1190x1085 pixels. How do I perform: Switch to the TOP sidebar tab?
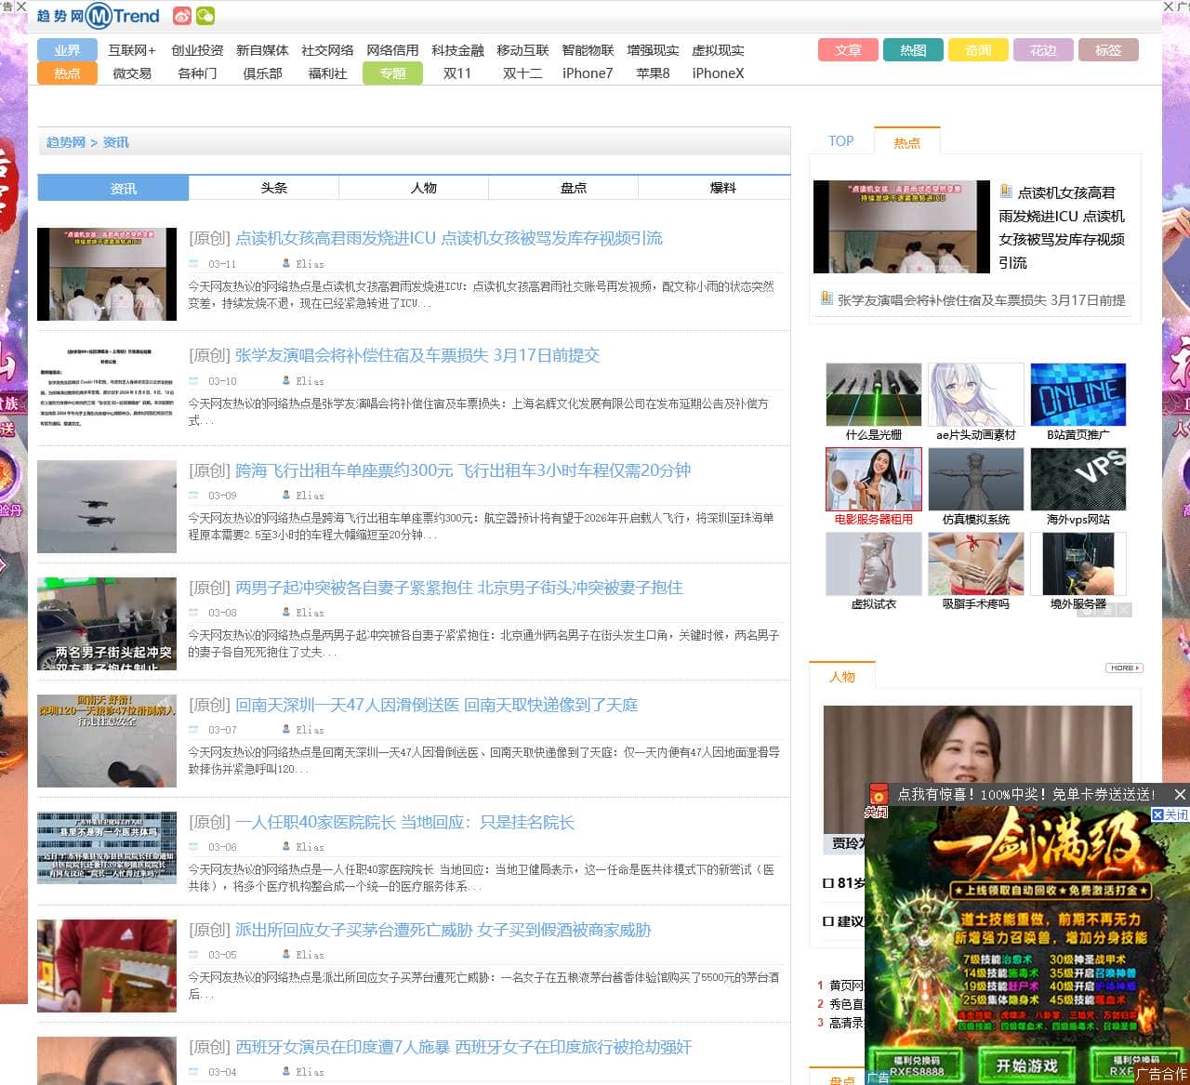click(841, 141)
